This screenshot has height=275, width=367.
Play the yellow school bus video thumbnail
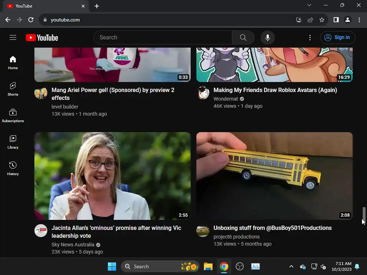[x=274, y=176]
